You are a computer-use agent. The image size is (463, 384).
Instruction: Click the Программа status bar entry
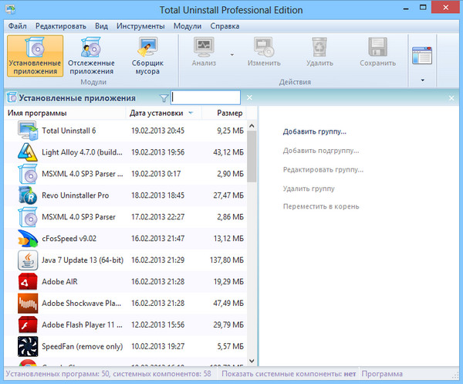pyautogui.click(x=382, y=374)
